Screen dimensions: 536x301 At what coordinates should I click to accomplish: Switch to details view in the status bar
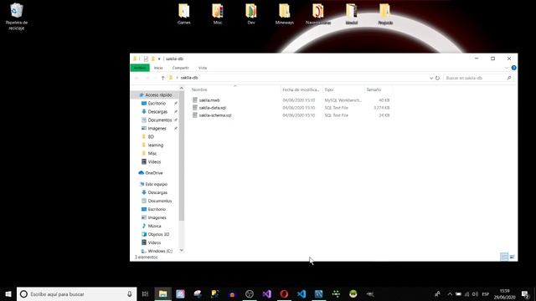coord(504,257)
